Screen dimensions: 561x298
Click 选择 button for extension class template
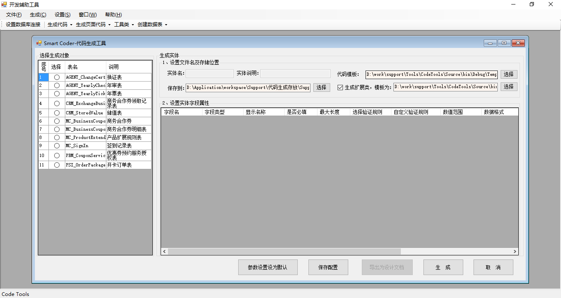coord(509,86)
